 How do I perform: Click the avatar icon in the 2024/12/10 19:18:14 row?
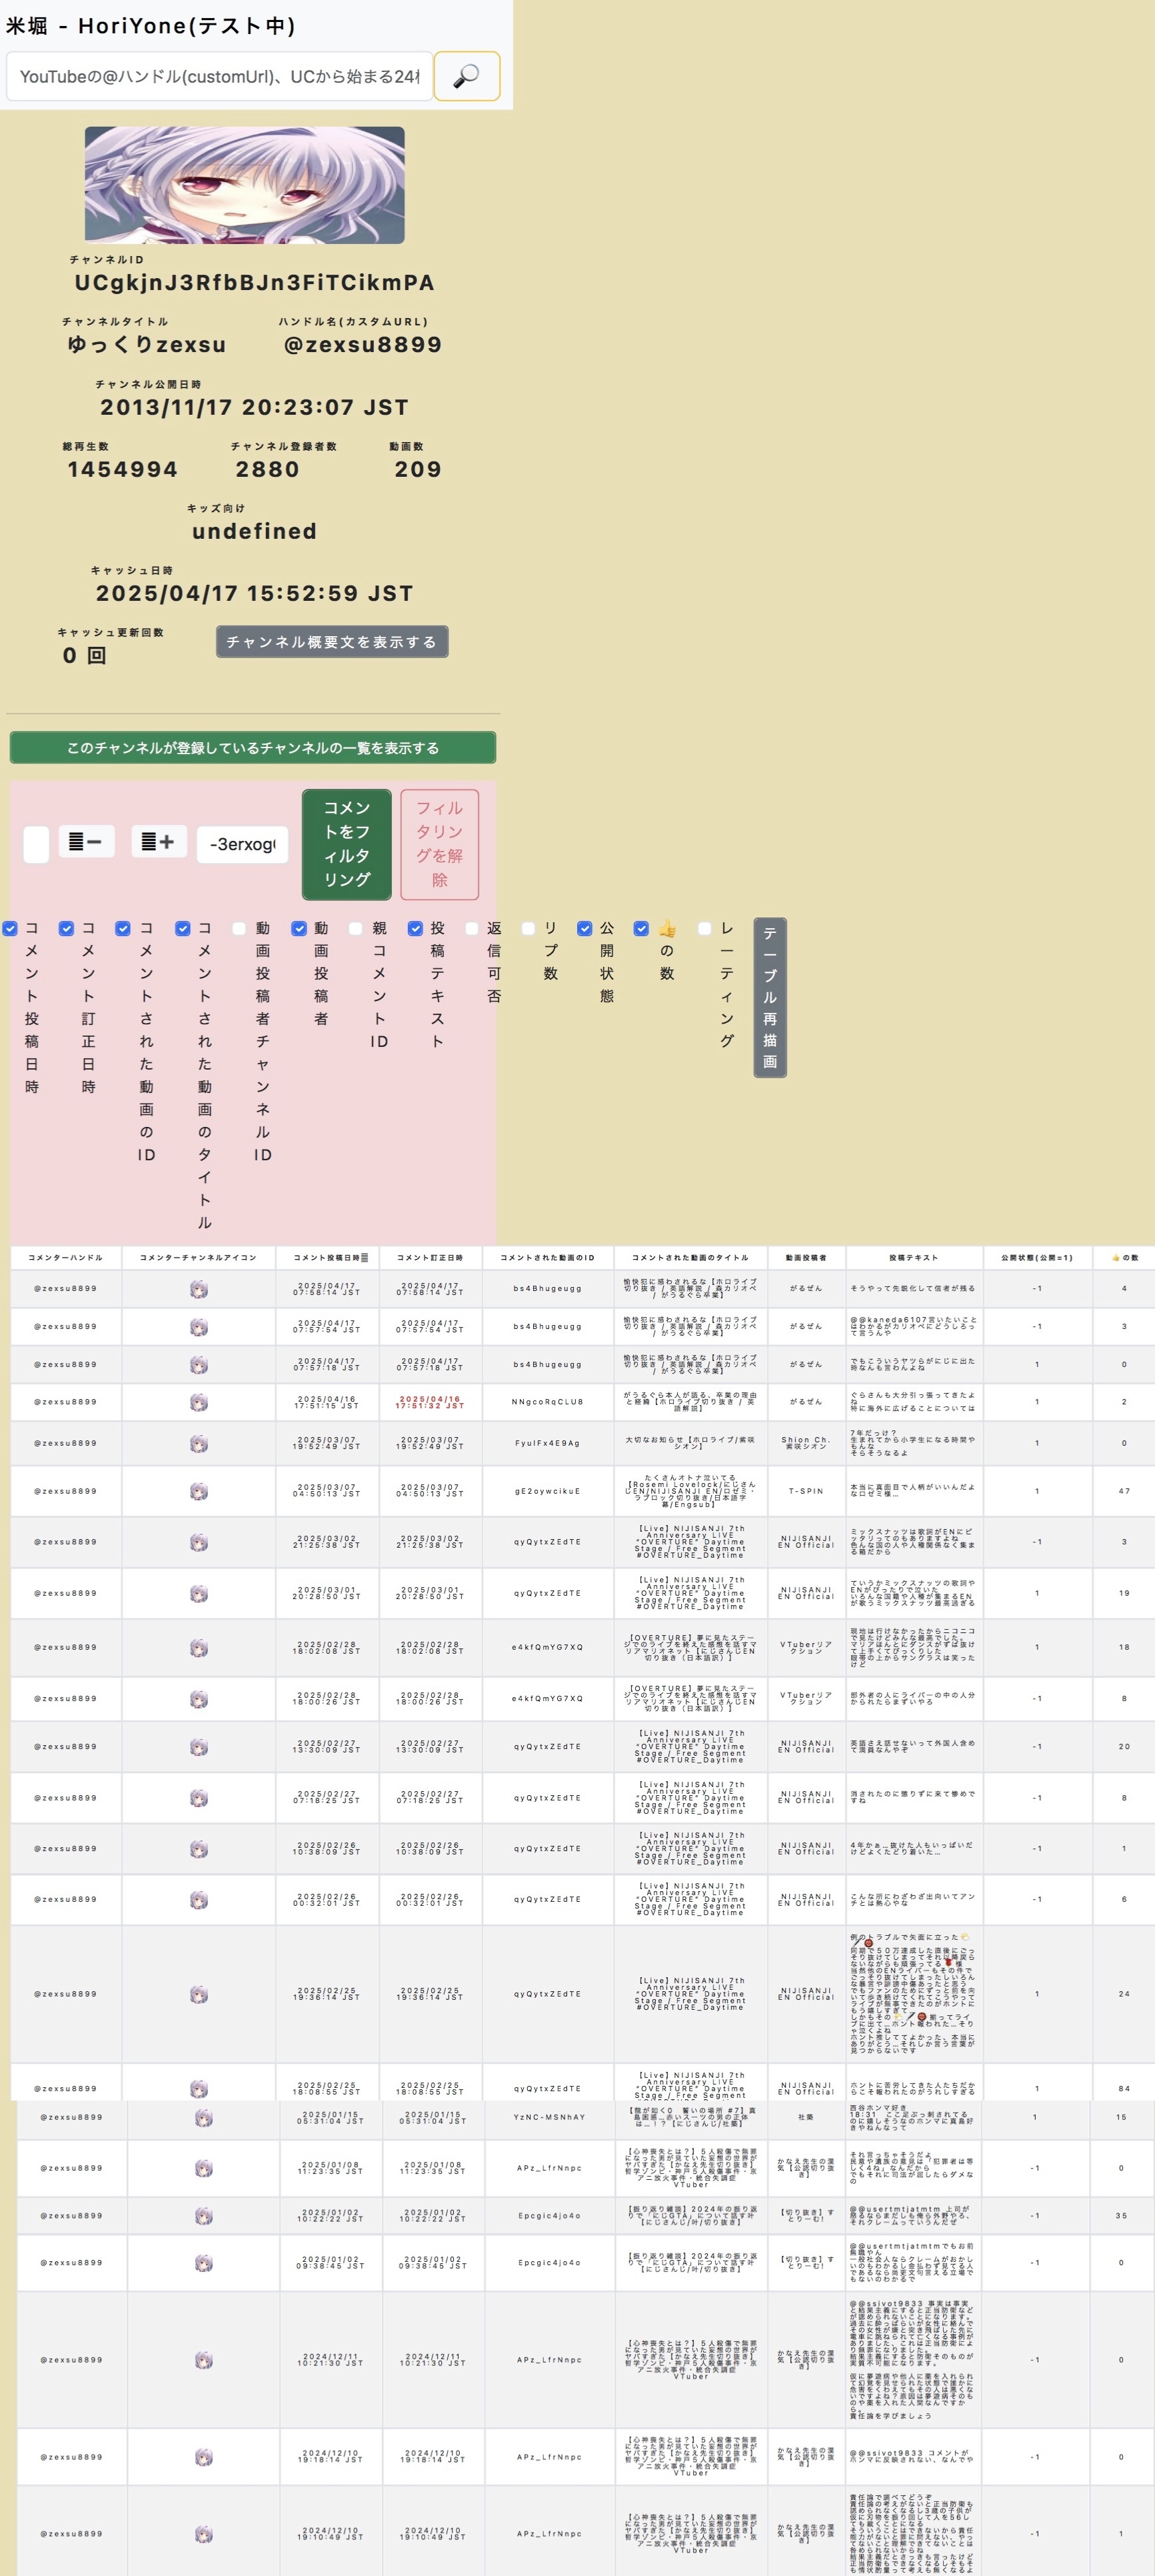tap(204, 2457)
